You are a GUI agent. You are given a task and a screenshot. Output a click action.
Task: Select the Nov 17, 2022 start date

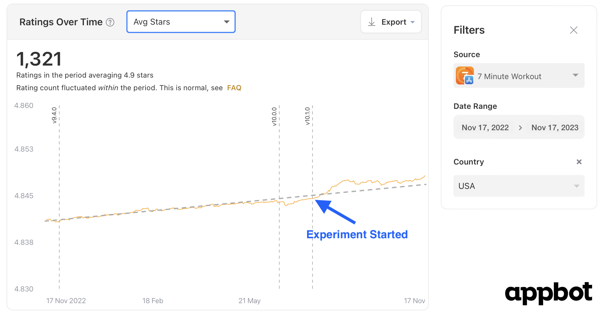click(x=485, y=128)
